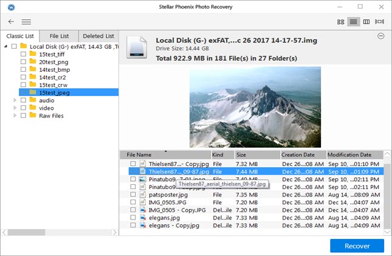Sort by Creation Date column header

pos(303,155)
